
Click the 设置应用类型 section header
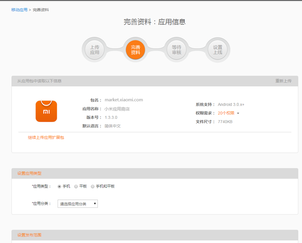[29, 173]
